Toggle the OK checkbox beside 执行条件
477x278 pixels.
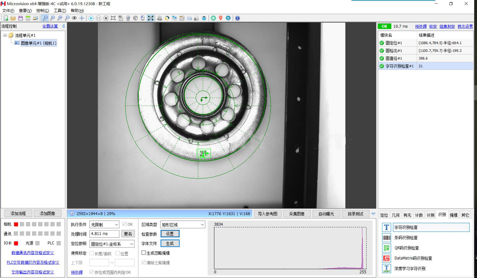tap(124, 224)
